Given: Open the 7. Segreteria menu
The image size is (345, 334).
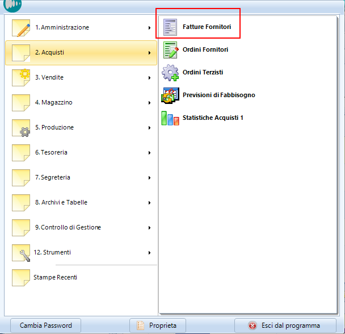Looking at the screenshot, I should tap(53, 177).
